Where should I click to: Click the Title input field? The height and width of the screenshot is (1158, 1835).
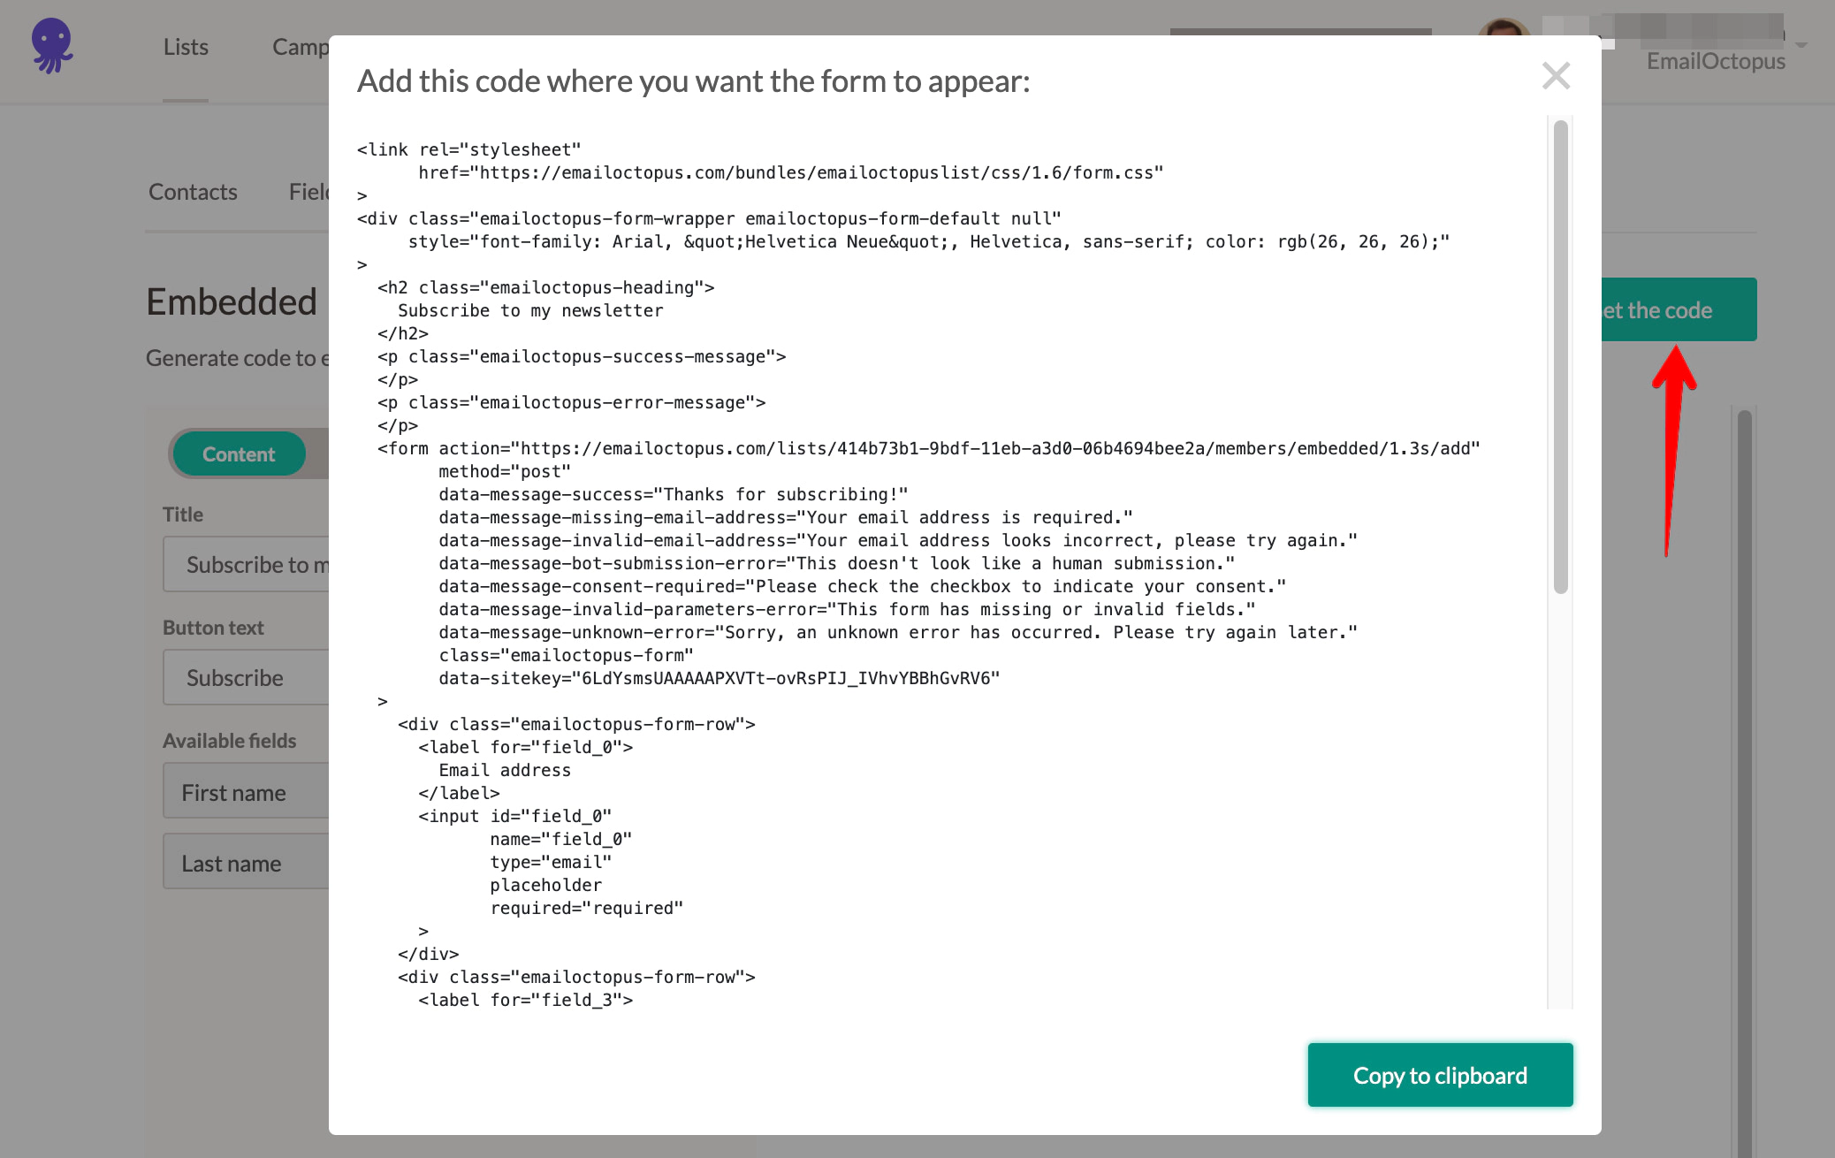(247, 565)
